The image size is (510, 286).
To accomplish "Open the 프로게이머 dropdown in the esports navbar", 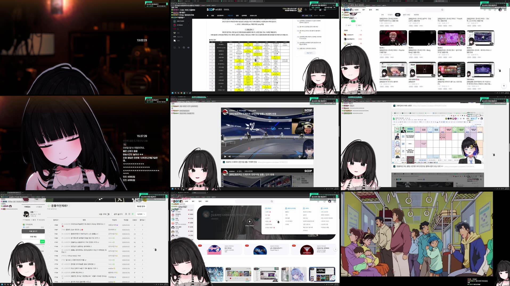I will (x=220, y=15).
